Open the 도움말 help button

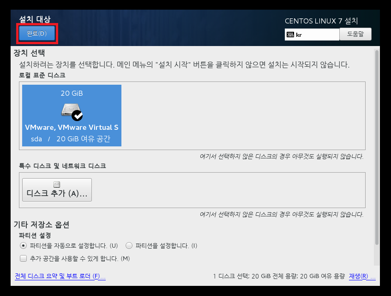tap(355, 34)
